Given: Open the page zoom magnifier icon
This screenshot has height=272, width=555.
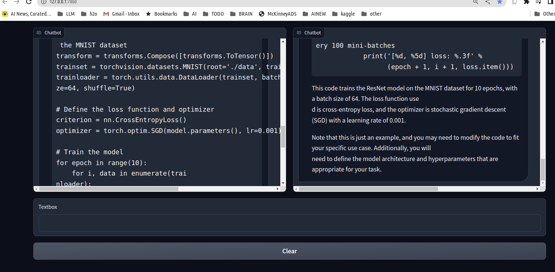Looking at the screenshot, I should click(x=475, y=3).
